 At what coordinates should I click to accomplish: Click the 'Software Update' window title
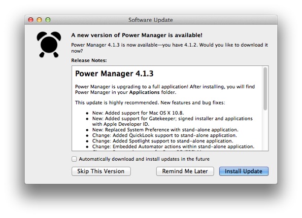tap(151, 20)
